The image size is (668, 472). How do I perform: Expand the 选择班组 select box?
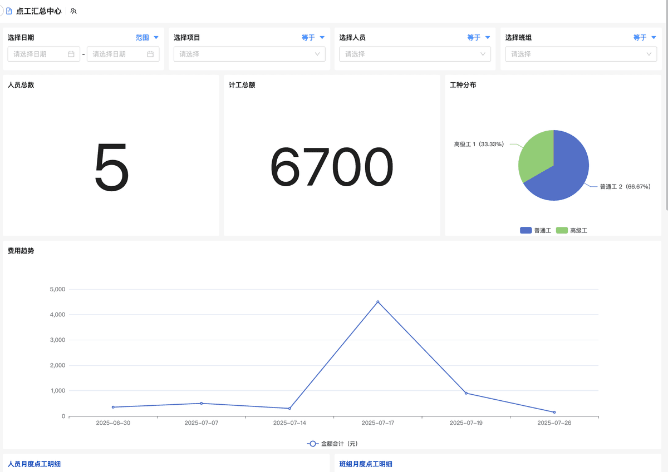click(581, 54)
